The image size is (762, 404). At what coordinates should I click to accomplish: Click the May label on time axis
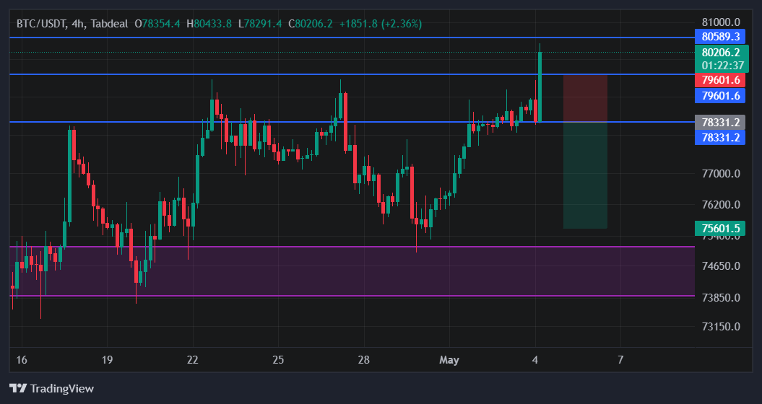449,360
